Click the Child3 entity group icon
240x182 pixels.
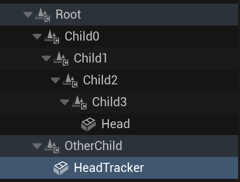coord(79,102)
